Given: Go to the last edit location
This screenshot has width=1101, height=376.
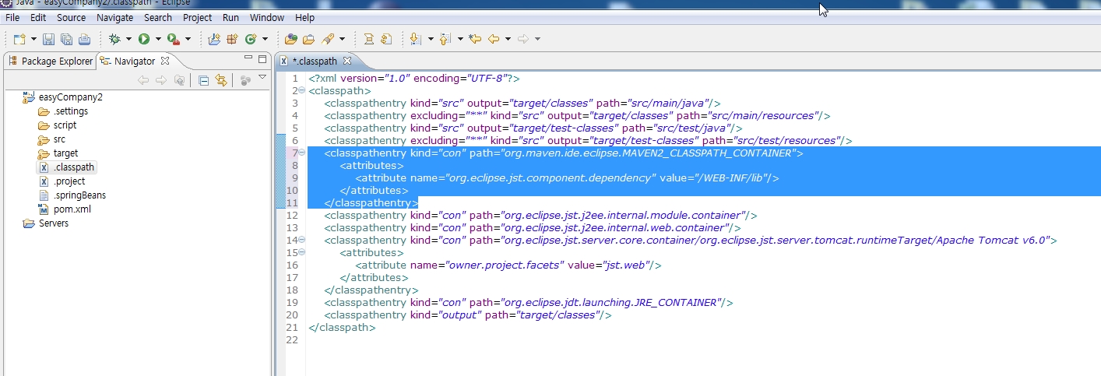Looking at the screenshot, I should [x=475, y=39].
